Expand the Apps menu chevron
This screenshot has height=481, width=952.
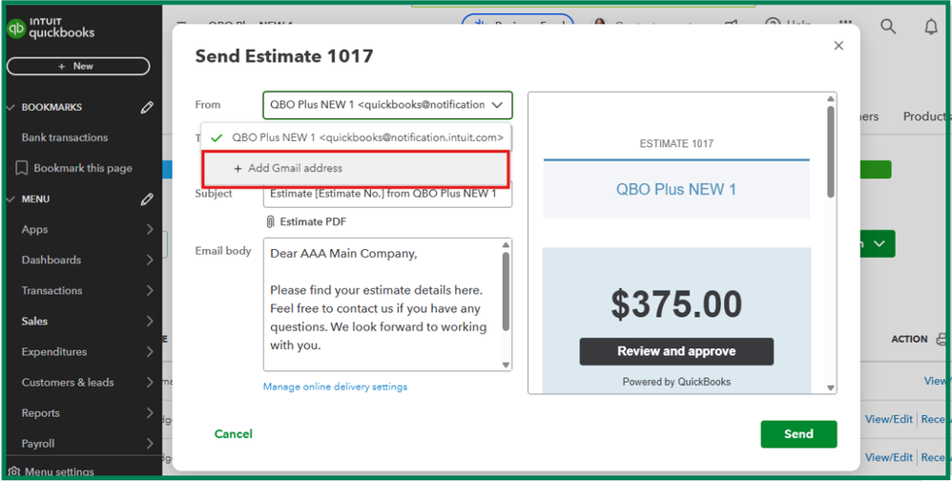coord(150,230)
